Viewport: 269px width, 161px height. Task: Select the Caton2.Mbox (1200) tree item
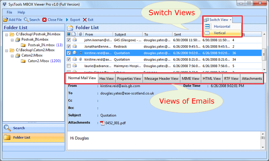coord(44,61)
